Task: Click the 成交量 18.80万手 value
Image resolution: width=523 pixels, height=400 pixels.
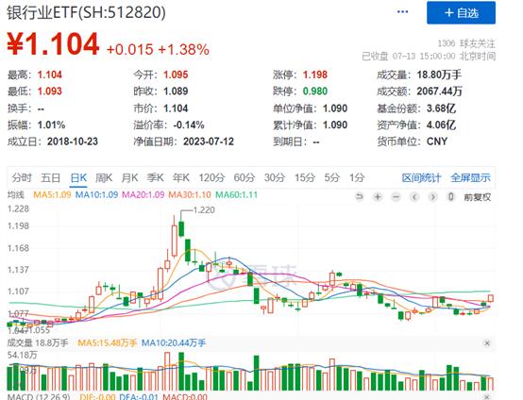Action: [x=439, y=75]
